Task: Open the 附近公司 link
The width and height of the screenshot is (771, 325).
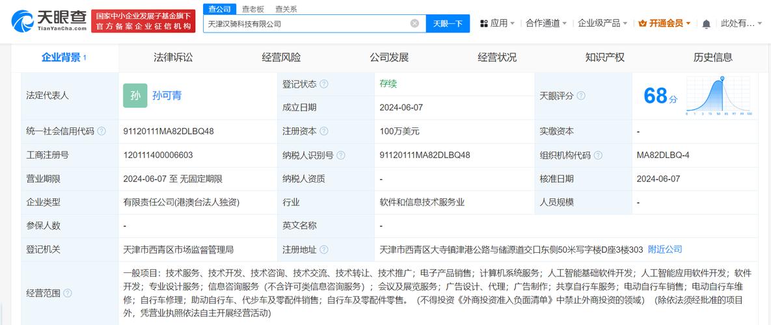Action: [665, 250]
